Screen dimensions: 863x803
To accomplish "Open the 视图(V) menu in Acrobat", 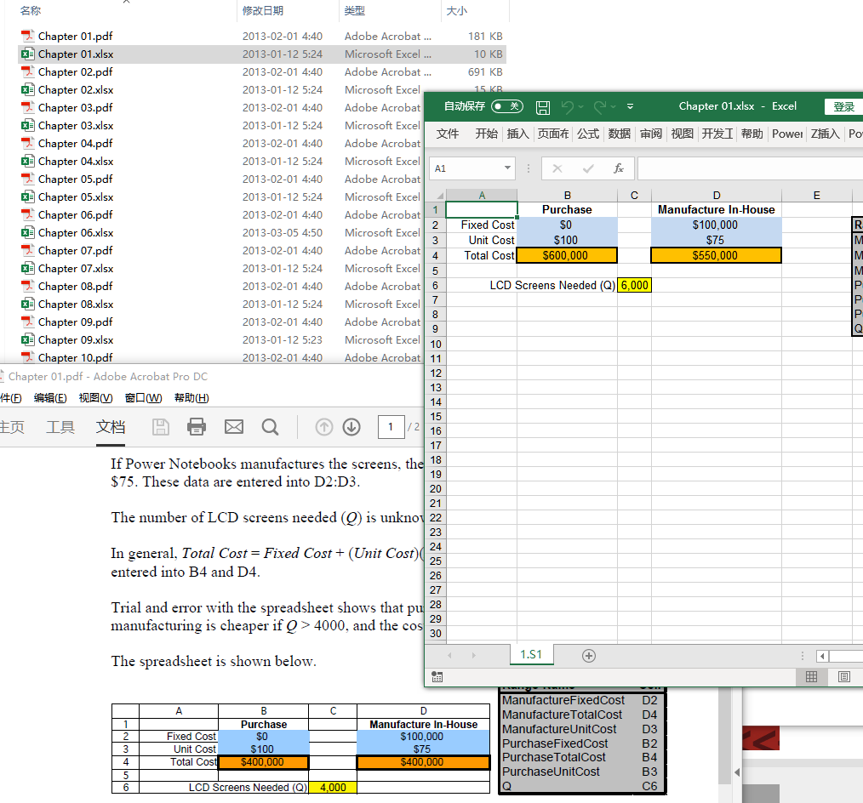I will [96, 397].
